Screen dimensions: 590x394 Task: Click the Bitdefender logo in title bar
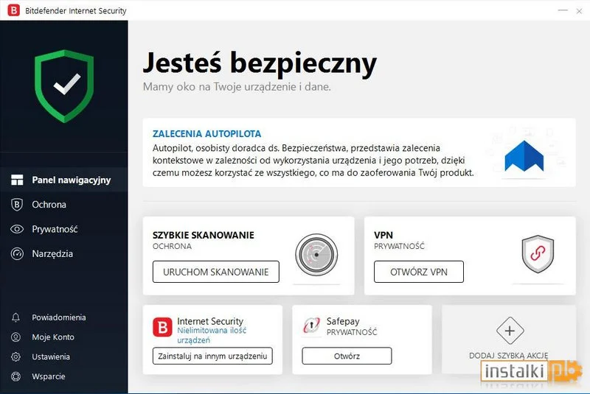(13, 11)
